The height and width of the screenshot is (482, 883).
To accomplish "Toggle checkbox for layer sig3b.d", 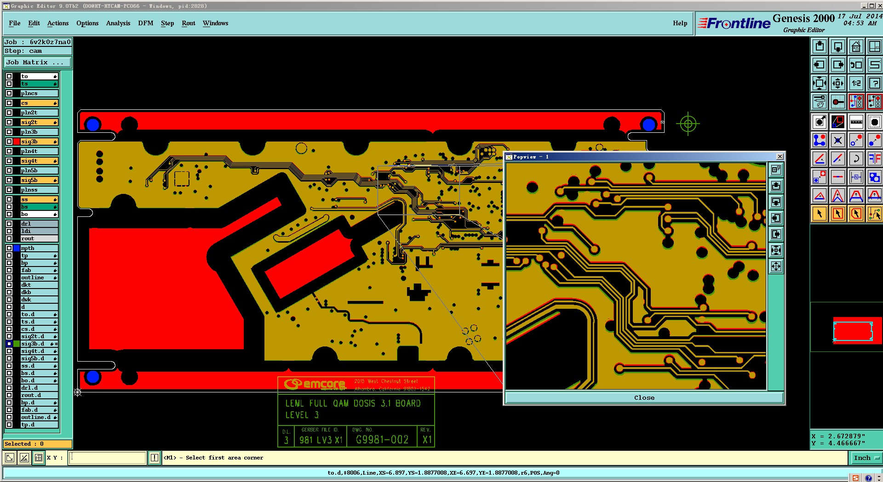I will 9,344.
